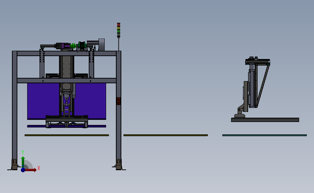The height and width of the screenshot is (193, 314).
Task: Select the green coupling on top drive
Action: point(73,46)
